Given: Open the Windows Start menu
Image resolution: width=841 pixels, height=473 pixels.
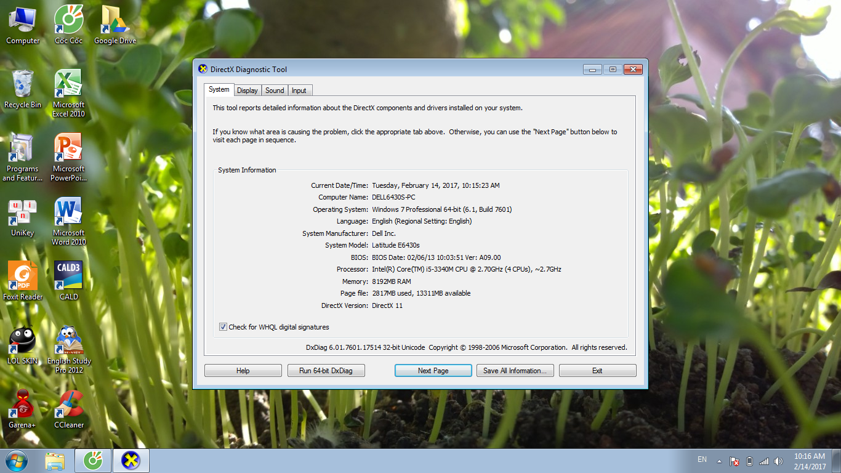Looking at the screenshot, I should coord(16,461).
